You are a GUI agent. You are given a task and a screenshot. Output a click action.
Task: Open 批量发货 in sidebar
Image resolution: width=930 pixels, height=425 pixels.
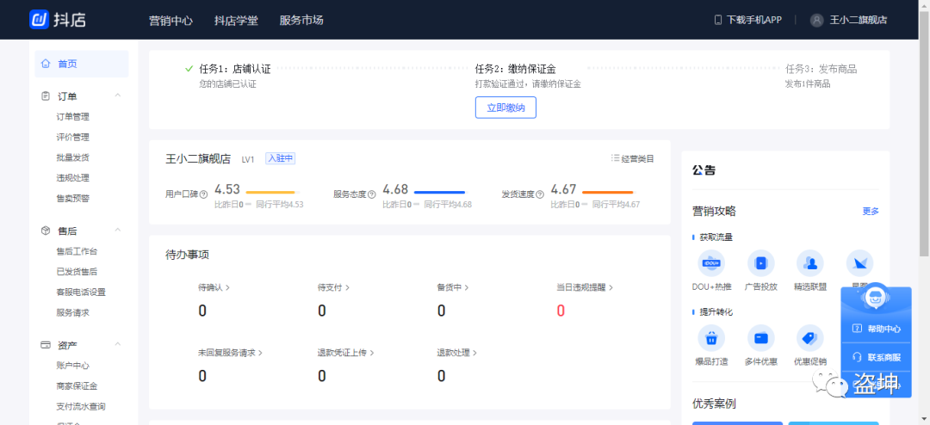point(73,157)
